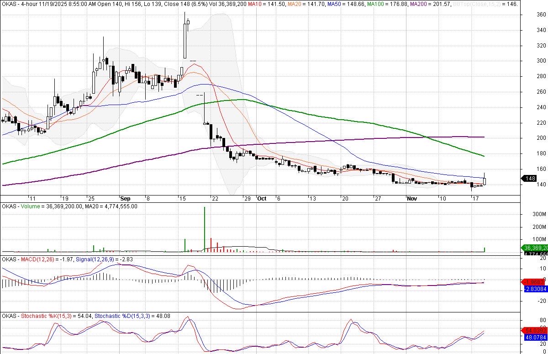The width and height of the screenshot is (548, 354).
Task: Click the Nov date axis label
Action: (412, 199)
